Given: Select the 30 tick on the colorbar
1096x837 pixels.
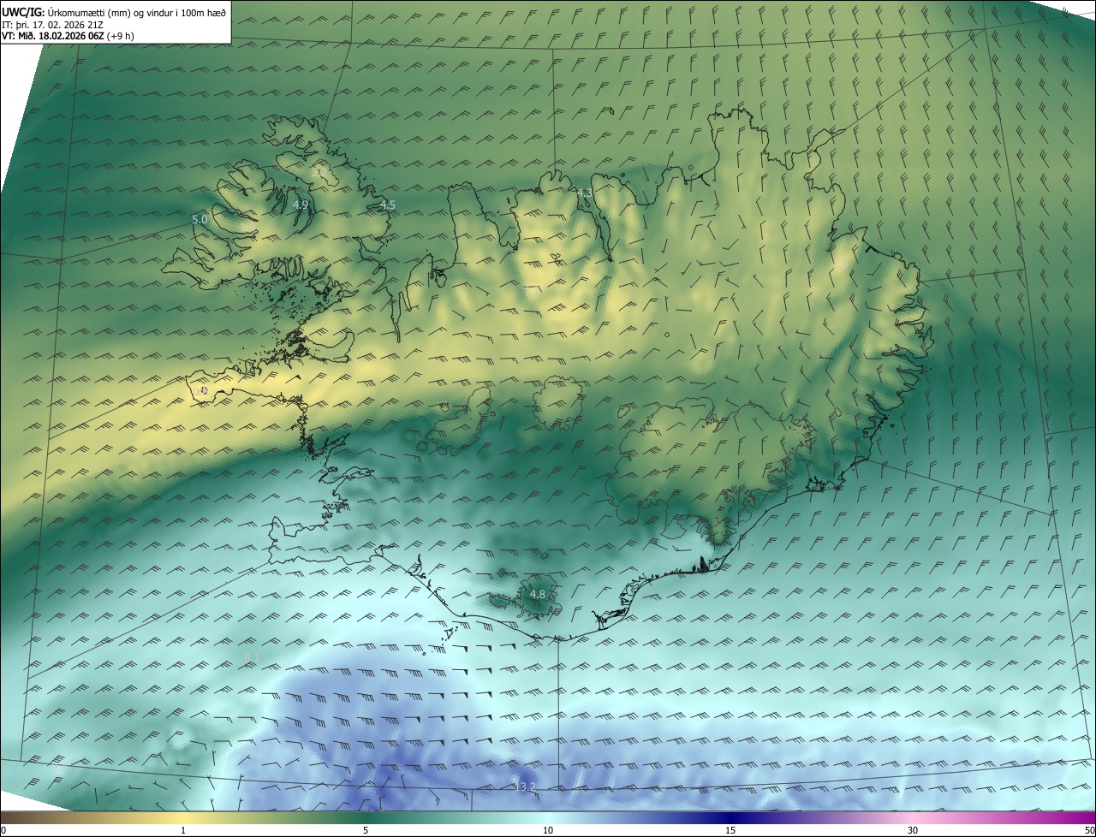Looking at the screenshot, I should pos(913,830).
